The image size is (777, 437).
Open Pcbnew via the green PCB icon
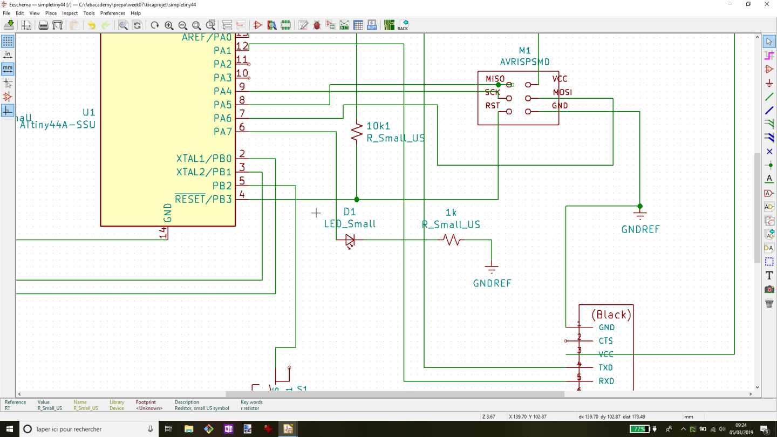[389, 25]
